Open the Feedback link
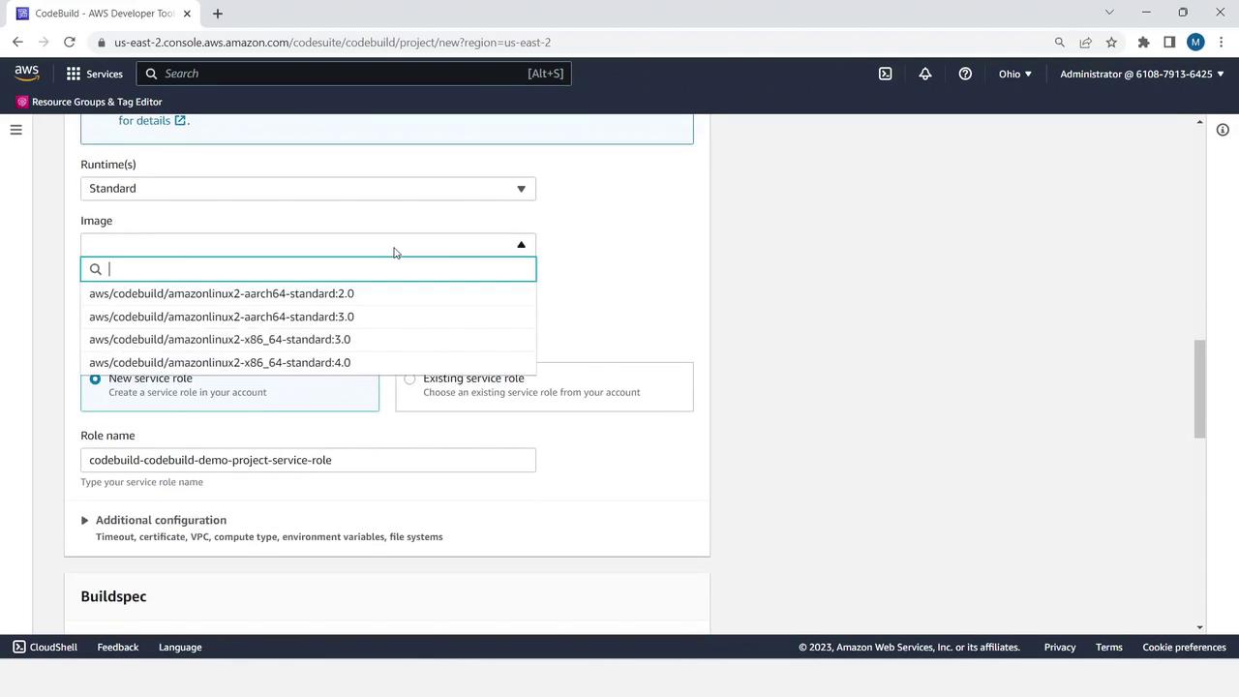This screenshot has height=697, width=1239. click(x=118, y=647)
